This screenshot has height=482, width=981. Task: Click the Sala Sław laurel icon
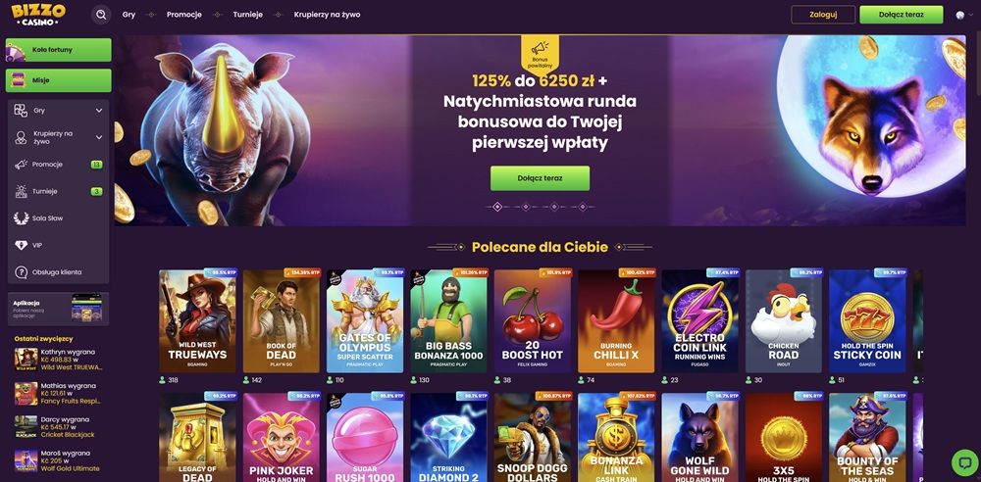click(22, 218)
